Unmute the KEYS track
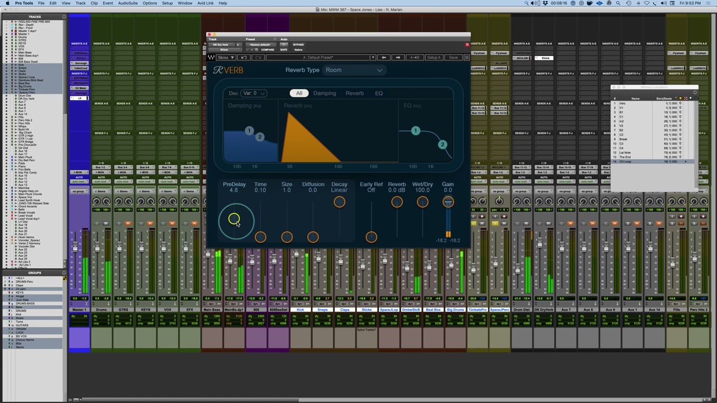 pos(150,223)
